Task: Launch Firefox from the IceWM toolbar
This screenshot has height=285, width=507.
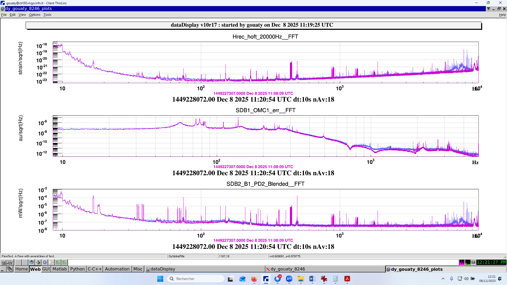Action: pos(31,262)
